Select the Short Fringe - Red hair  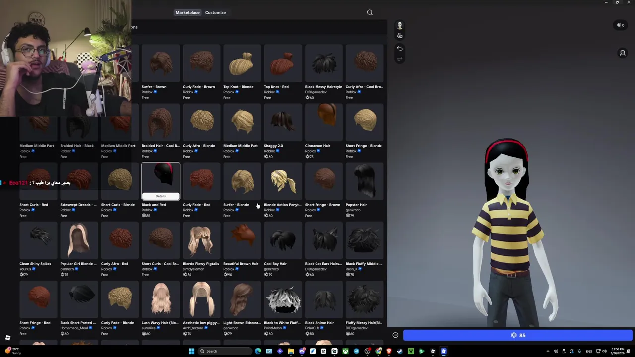tap(39, 308)
